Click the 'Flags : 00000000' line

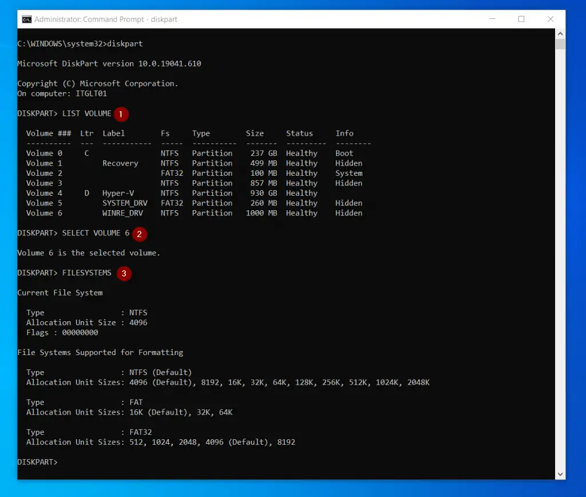[x=62, y=333]
